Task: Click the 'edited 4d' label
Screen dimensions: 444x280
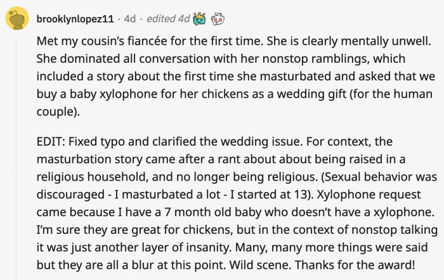Action: [x=167, y=19]
